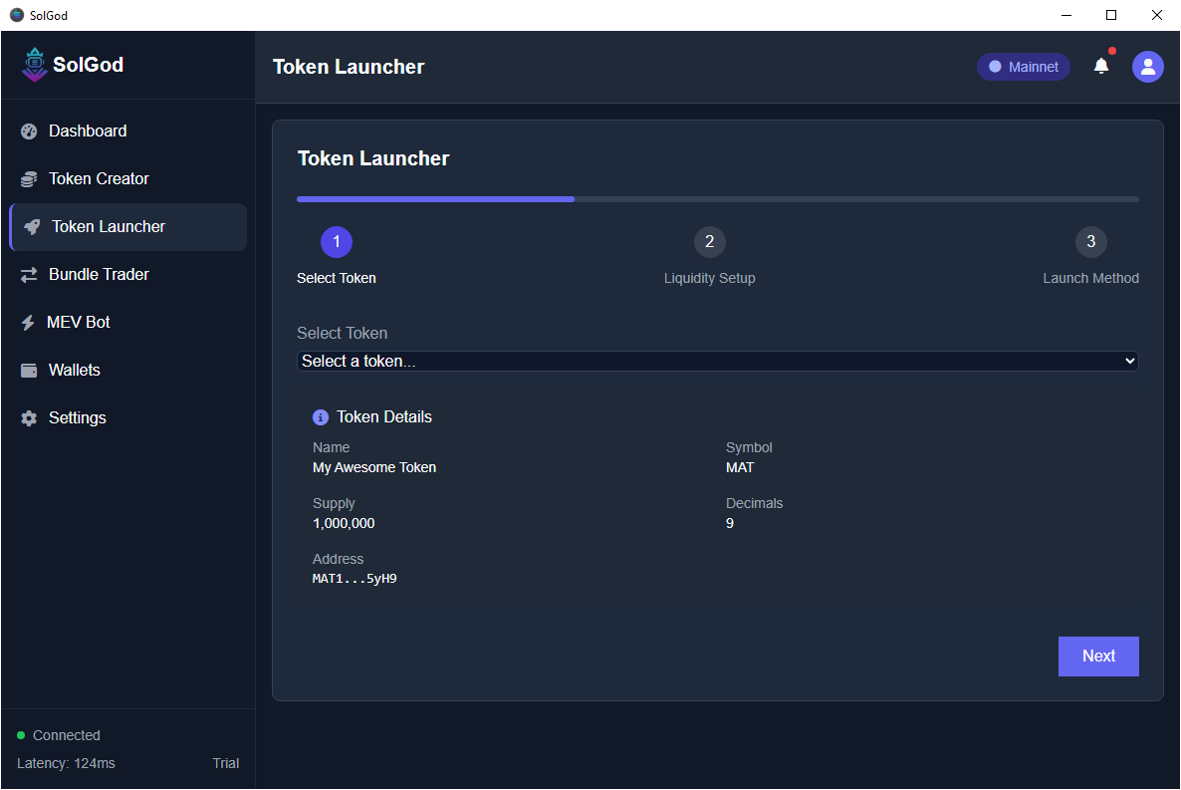This screenshot has height=790, width=1181.
Task: Open Bundle Trader via its arrows icon
Action: click(29, 274)
